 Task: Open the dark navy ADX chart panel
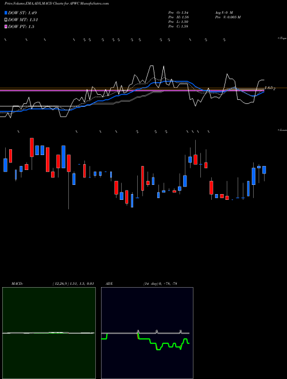(147, 333)
